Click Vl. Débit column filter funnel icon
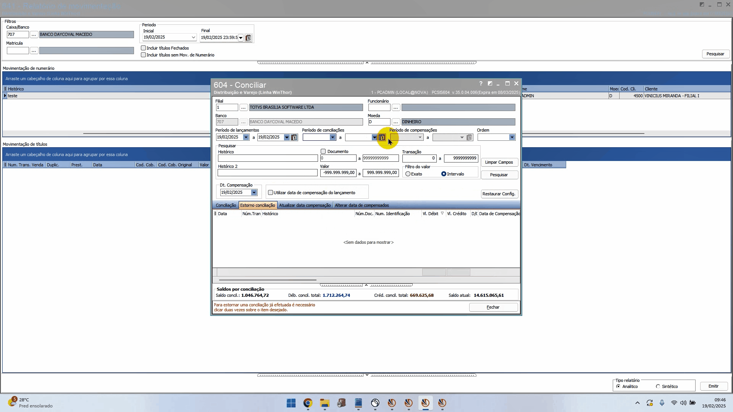Viewport: 733px width, 412px height. tap(442, 214)
